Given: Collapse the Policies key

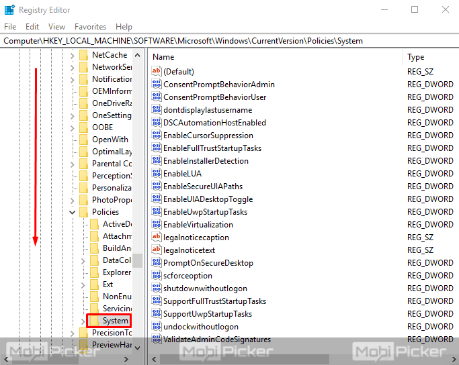Looking at the screenshot, I should [73, 212].
